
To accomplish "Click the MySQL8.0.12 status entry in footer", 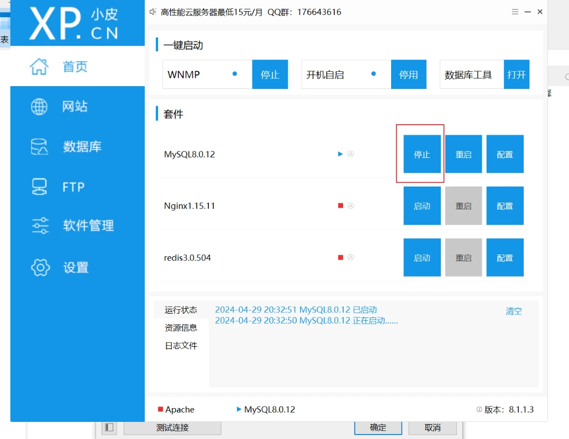I will (x=266, y=409).
